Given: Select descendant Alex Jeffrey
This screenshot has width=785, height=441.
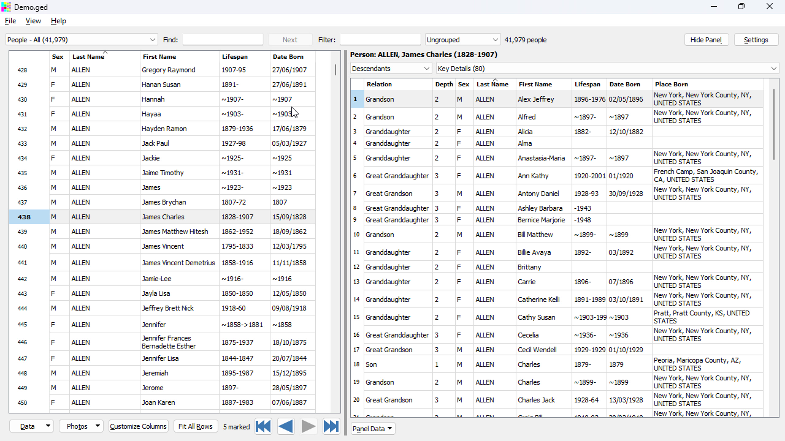Looking at the screenshot, I should pyautogui.click(x=557, y=99).
